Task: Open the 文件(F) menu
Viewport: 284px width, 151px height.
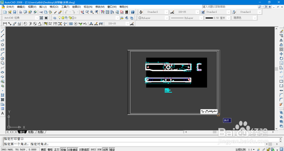Action: pyautogui.click(x=10, y=7)
